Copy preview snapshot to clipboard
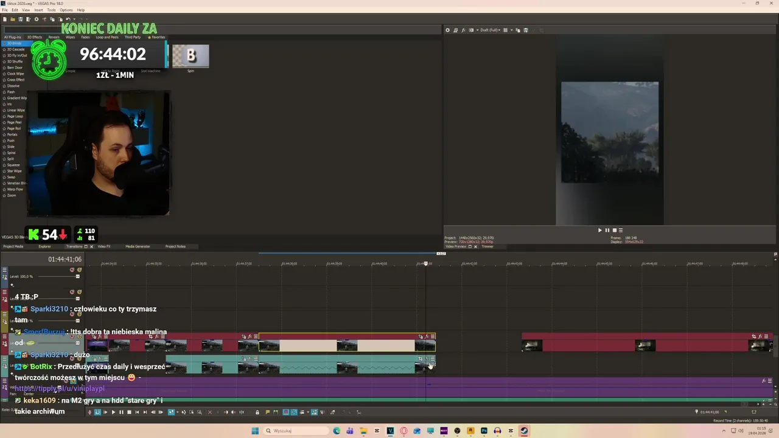The width and height of the screenshot is (779, 438). (518, 30)
